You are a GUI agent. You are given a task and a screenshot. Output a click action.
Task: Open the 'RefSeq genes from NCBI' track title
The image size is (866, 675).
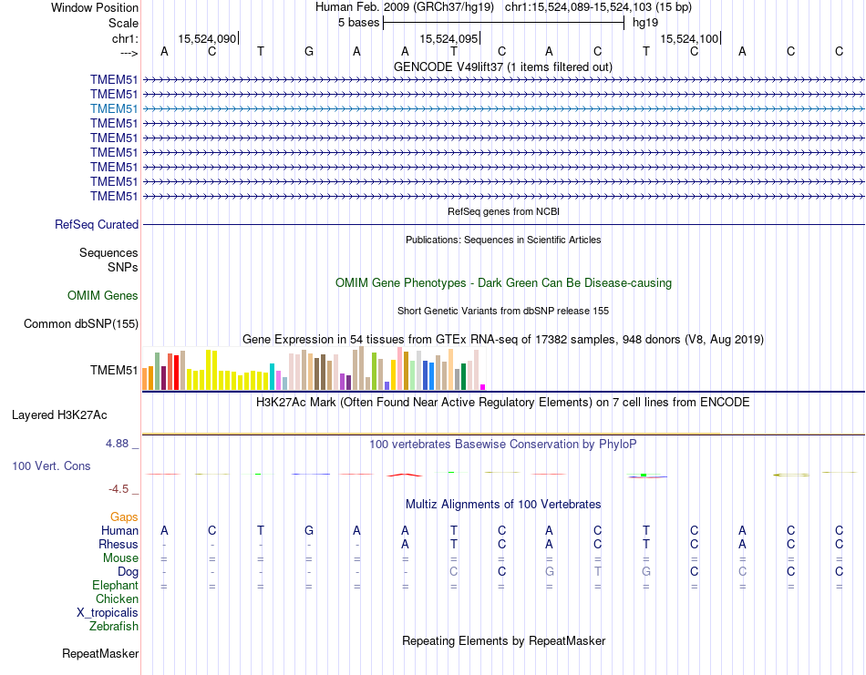pyautogui.click(x=503, y=211)
